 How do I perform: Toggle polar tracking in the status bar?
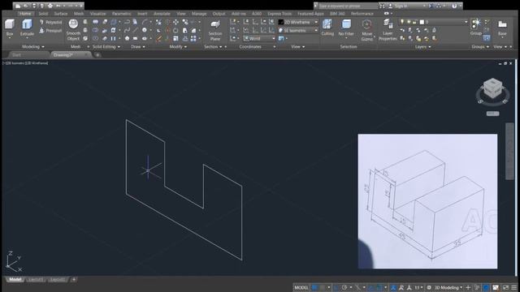[x=344, y=287]
